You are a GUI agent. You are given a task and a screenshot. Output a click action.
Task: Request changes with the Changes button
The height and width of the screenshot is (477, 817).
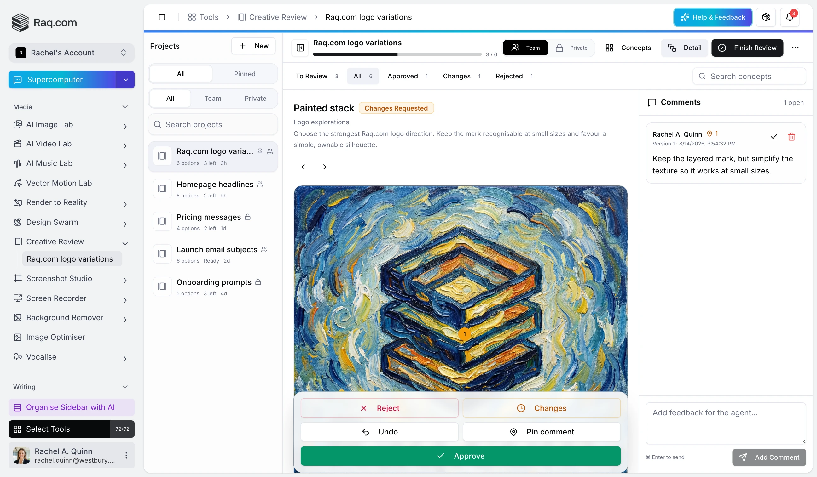click(542, 408)
